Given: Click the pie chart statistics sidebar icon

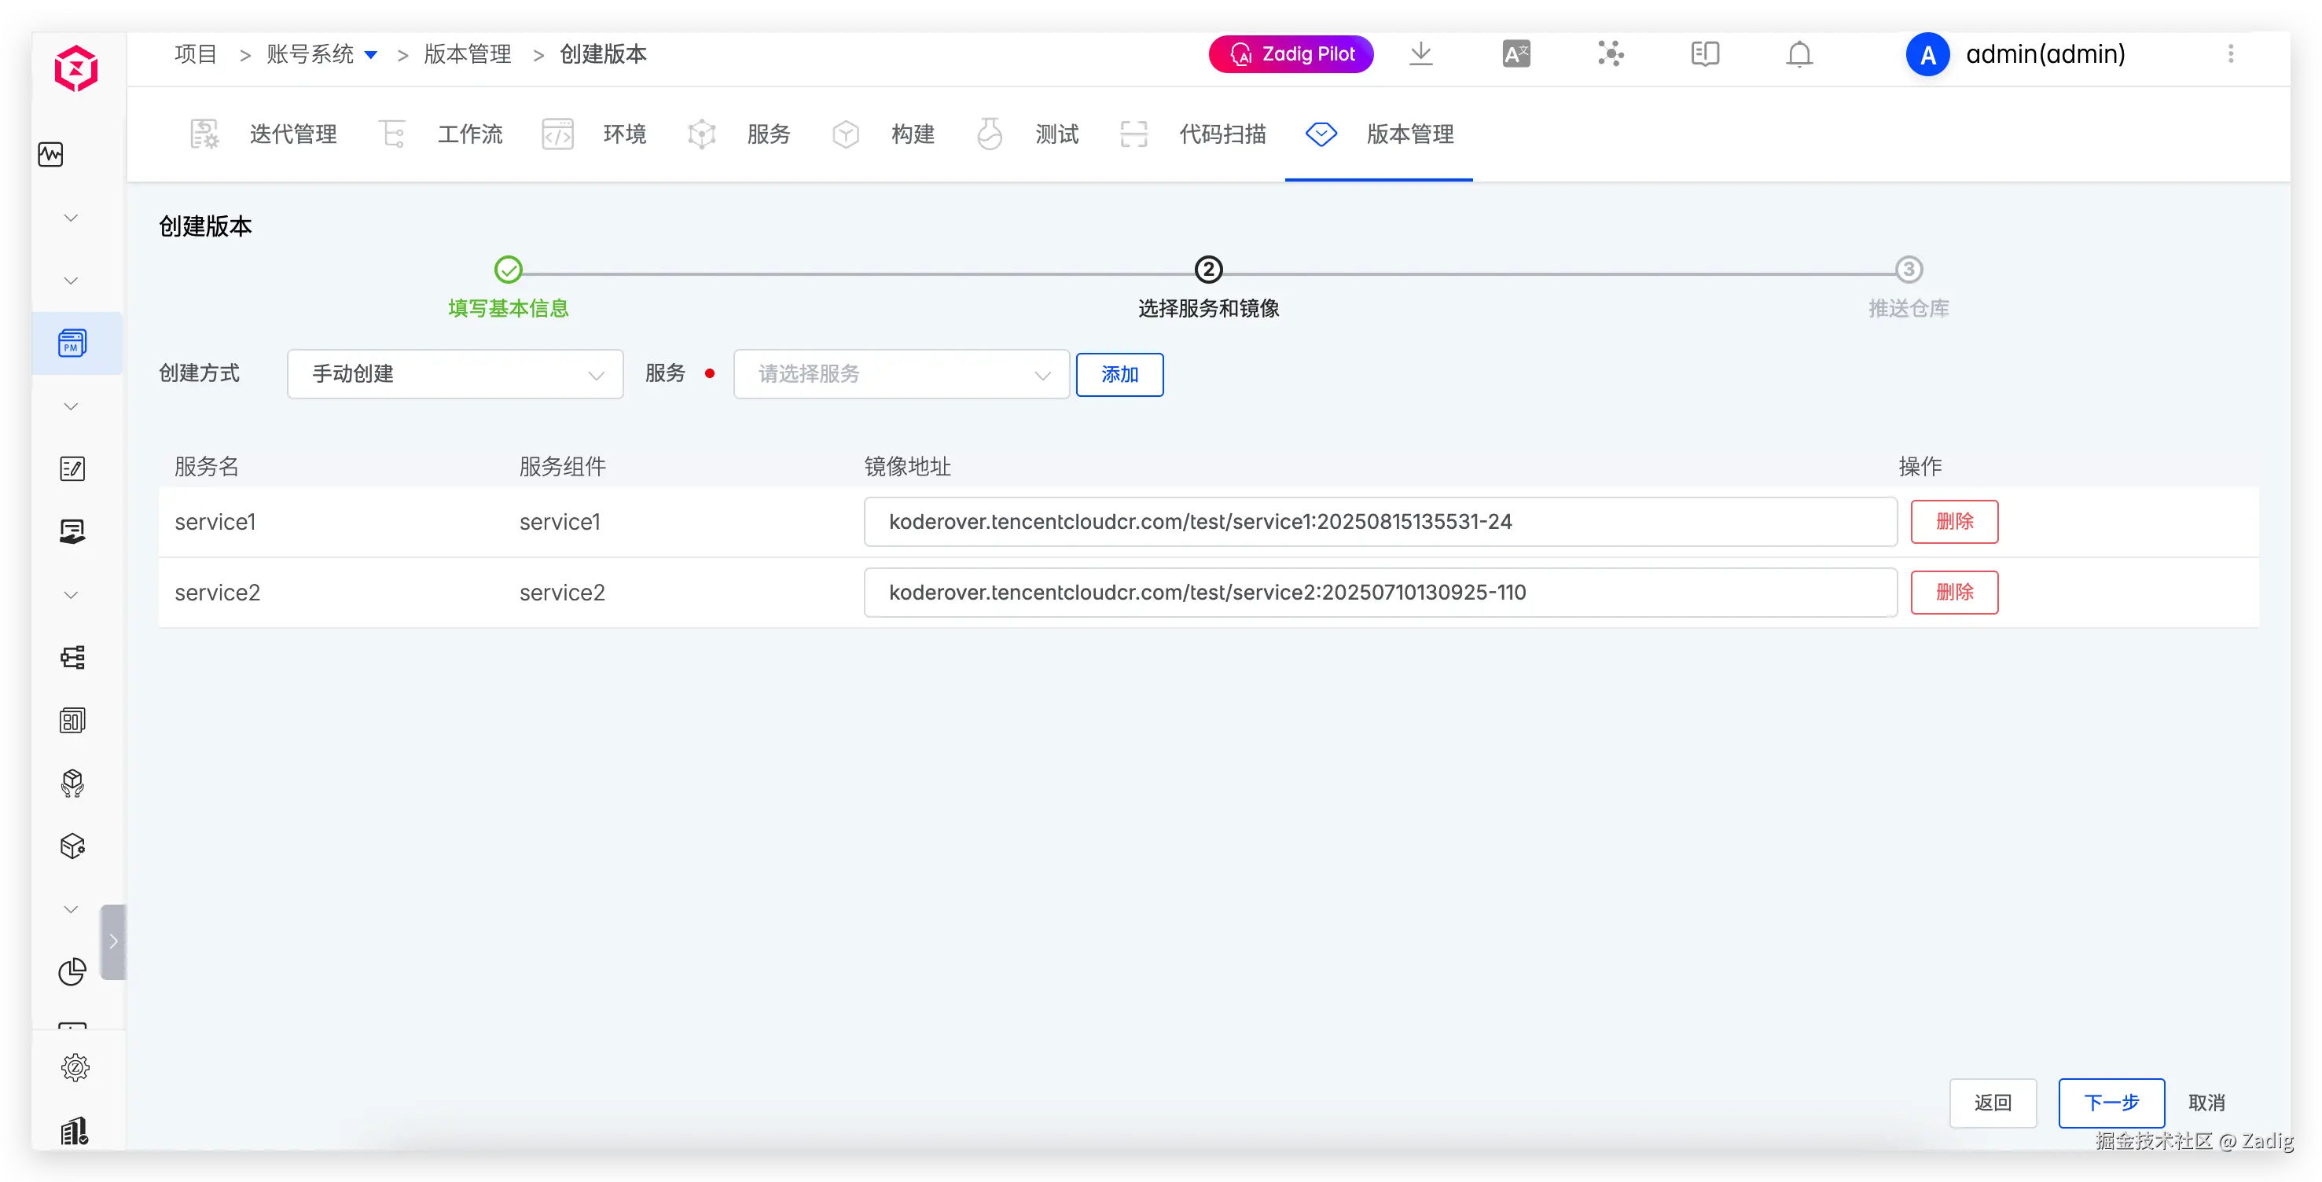Looking at the screenshot, I should pyautogui.click(x=72, y=971).
